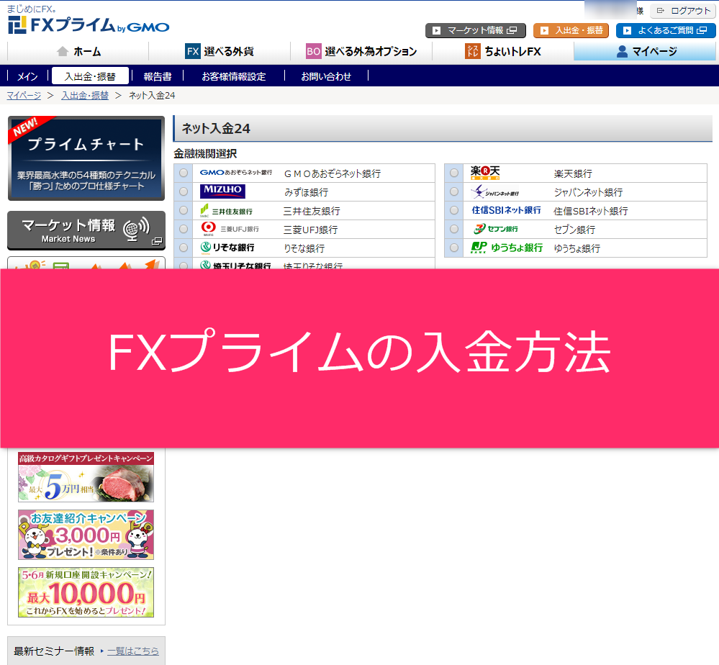Screen dimensions: 719x665
Task: Click the 一覧はこちら seminar link
Action: (133, 651)
